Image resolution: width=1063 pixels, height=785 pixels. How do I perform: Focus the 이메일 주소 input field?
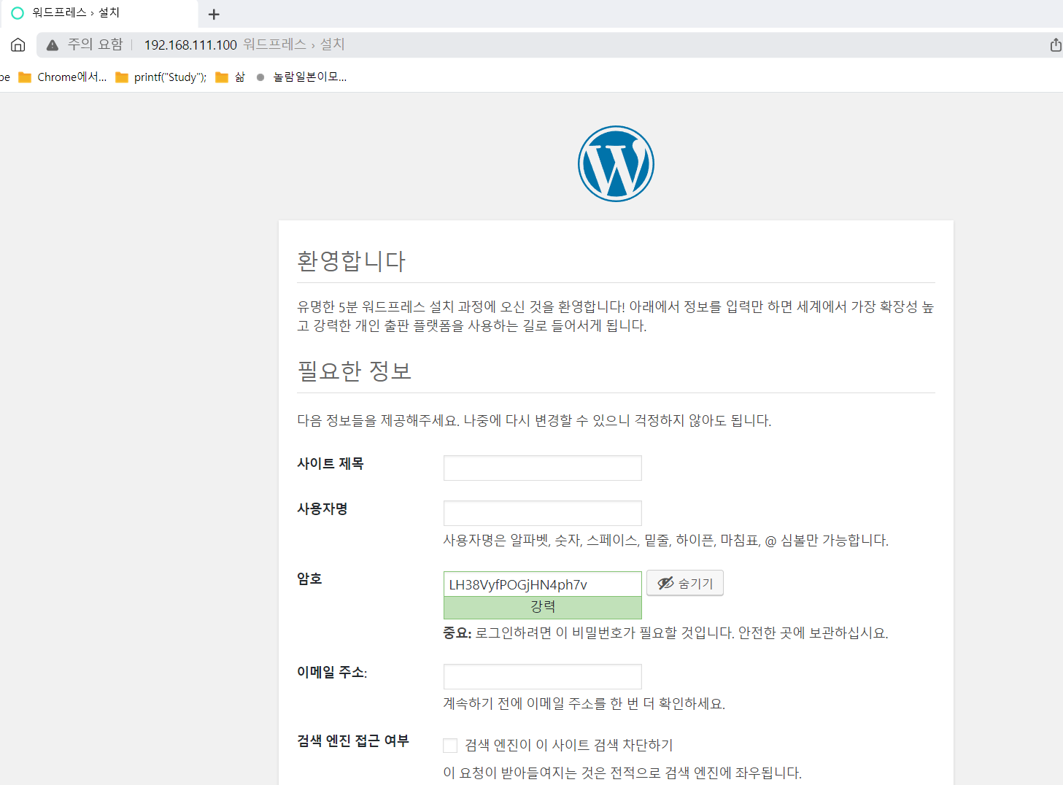pyautogui.click(x=543, y=676)
